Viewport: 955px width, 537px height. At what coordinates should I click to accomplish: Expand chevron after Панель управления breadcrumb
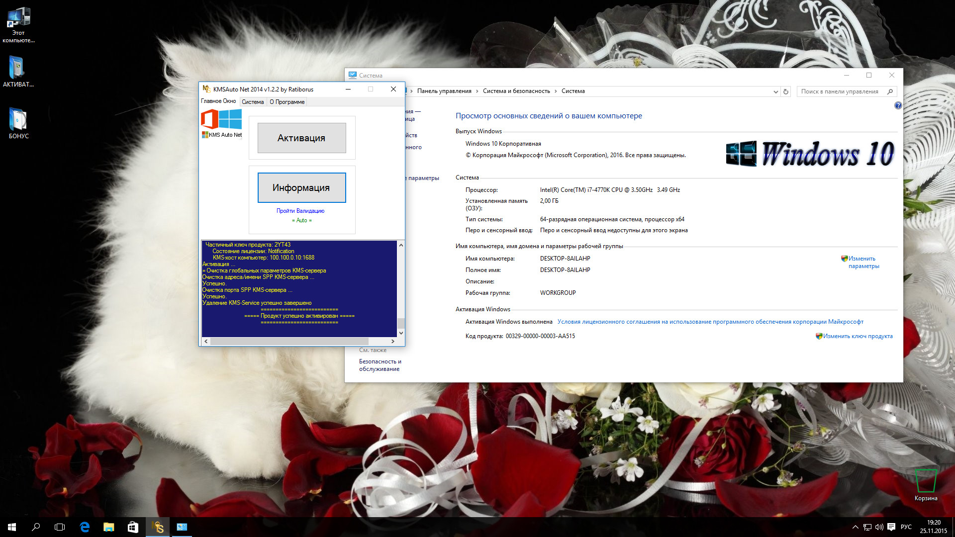tap(477, 91)
